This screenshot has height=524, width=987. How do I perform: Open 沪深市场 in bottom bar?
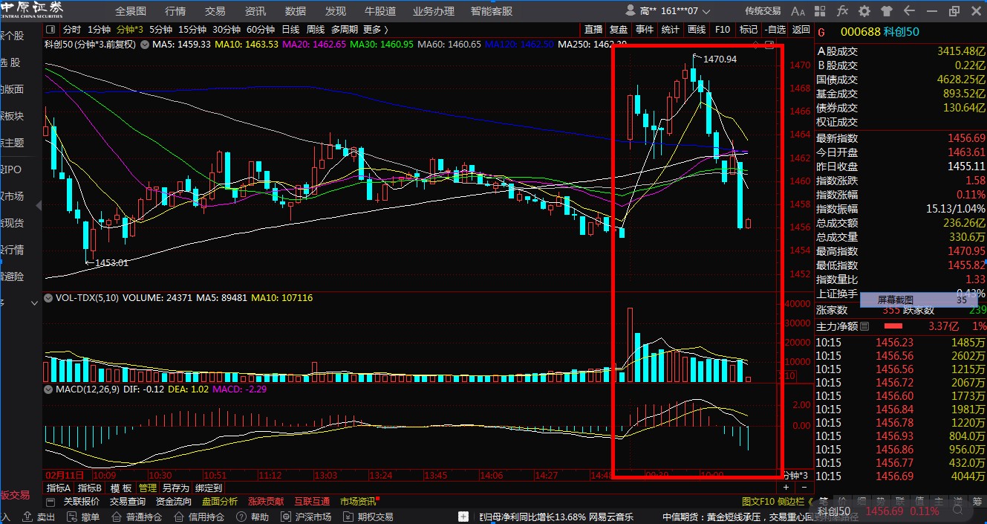[306, 517]
